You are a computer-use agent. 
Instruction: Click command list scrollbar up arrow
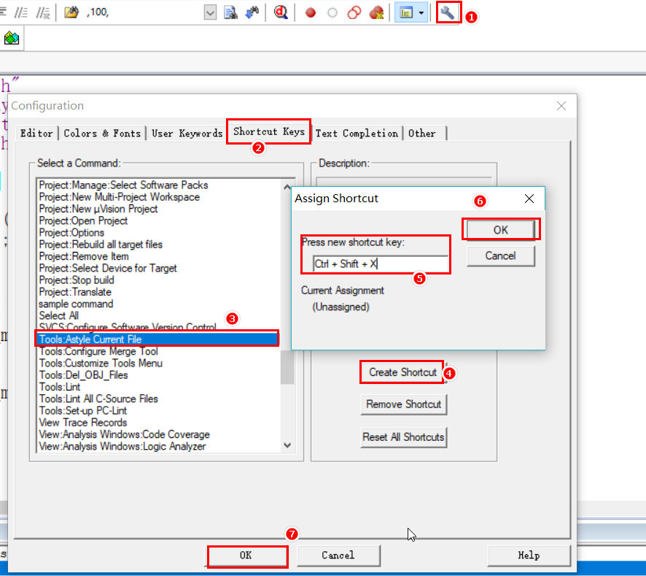(x=287, y=186)
